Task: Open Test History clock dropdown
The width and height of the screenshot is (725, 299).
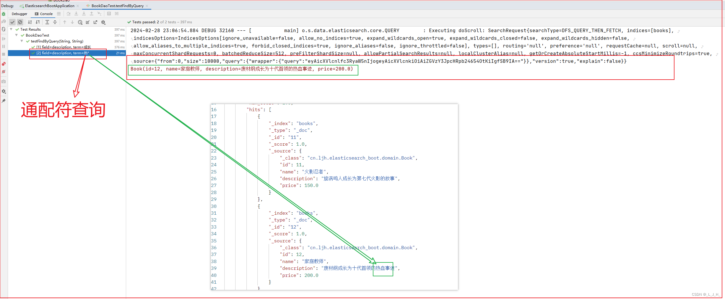Action: [80, 22]
